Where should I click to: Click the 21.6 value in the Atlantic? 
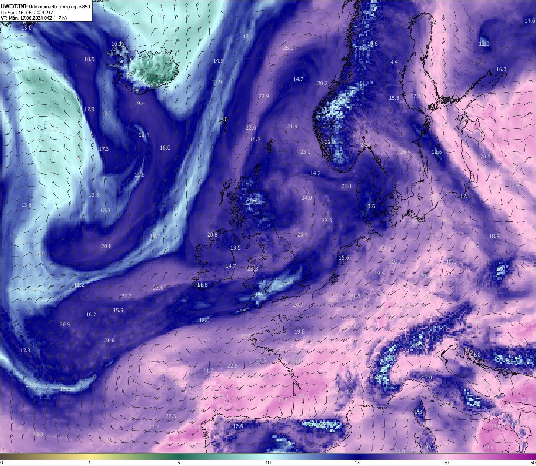coord(109,341)
